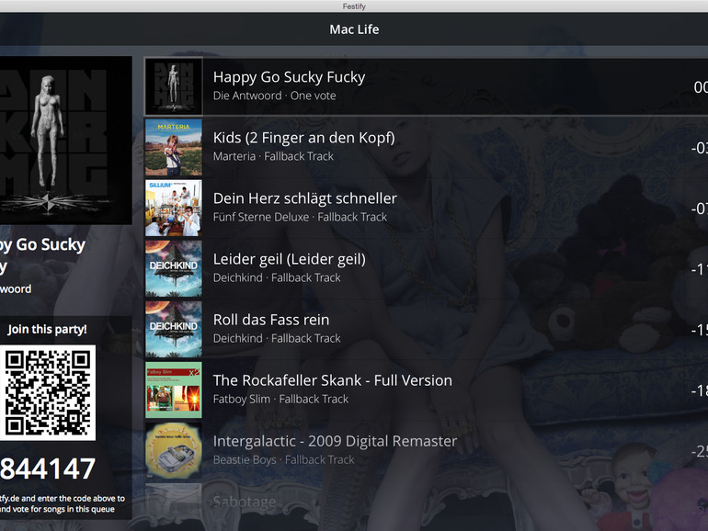This screenshot has width=708, height=531.
Task: Click the Deichkind cover beside Roll das Fass rein
Action: pyautogui.click(x=174, y=329)
